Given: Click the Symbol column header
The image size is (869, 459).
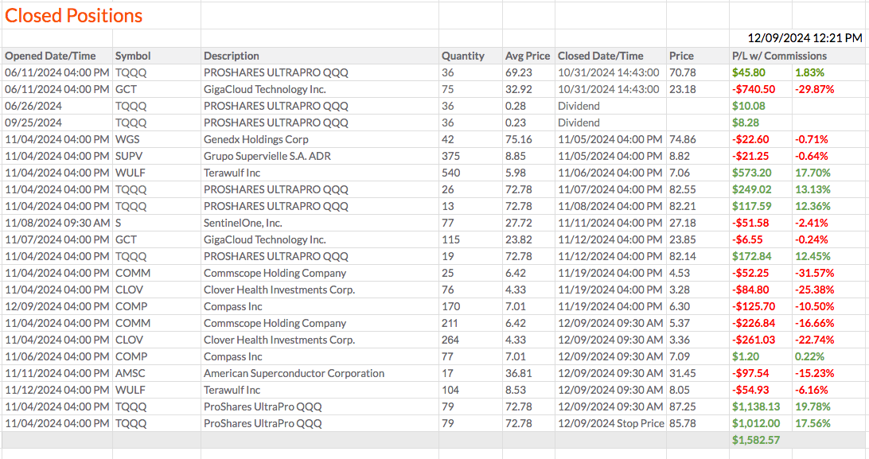Looking at the screenshot, I should [133, 56].
